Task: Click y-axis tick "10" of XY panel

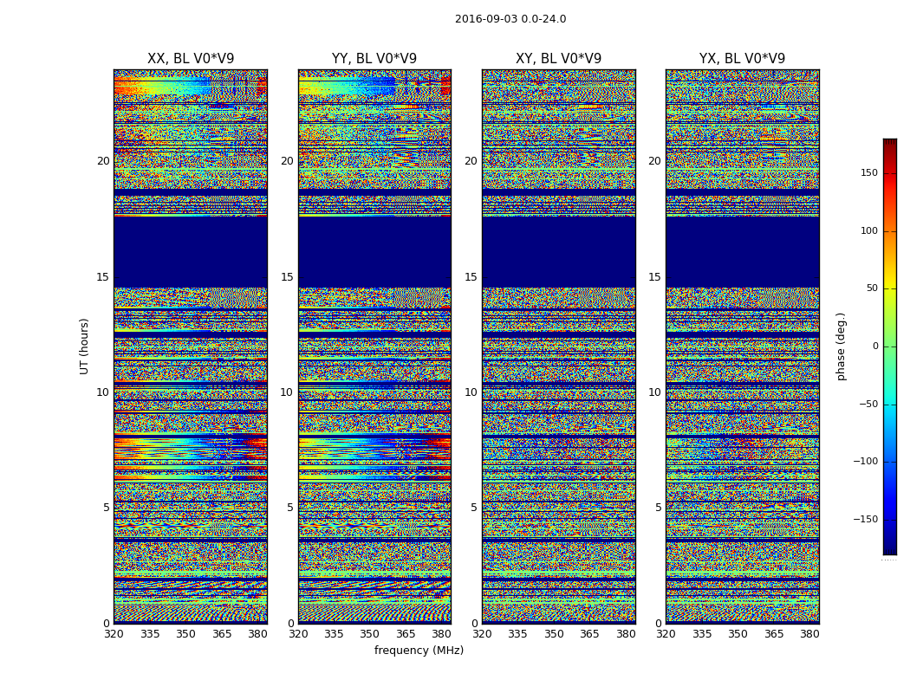Action: click(471, 392)
